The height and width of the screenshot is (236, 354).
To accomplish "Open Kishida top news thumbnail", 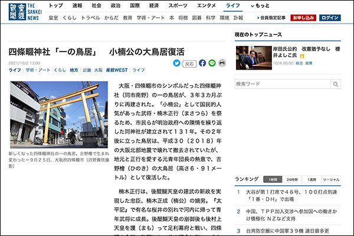I will point(254,58).
